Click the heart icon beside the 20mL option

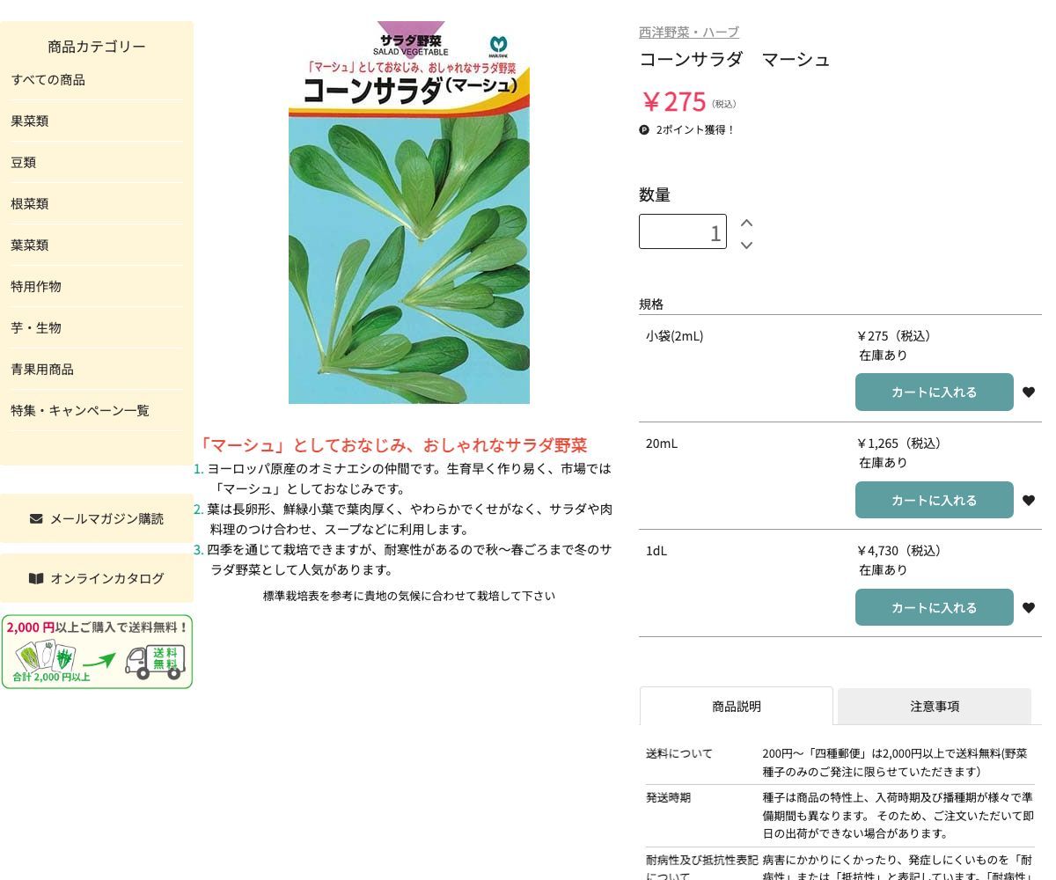[x=1029, y=500]
